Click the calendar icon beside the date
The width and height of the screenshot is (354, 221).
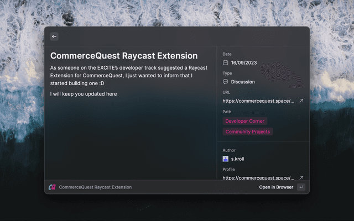(x=226, y=62)
